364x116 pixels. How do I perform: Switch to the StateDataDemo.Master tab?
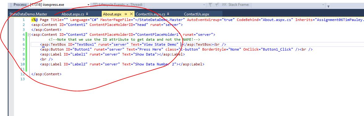pyautogui.click(x=28, y=14)
